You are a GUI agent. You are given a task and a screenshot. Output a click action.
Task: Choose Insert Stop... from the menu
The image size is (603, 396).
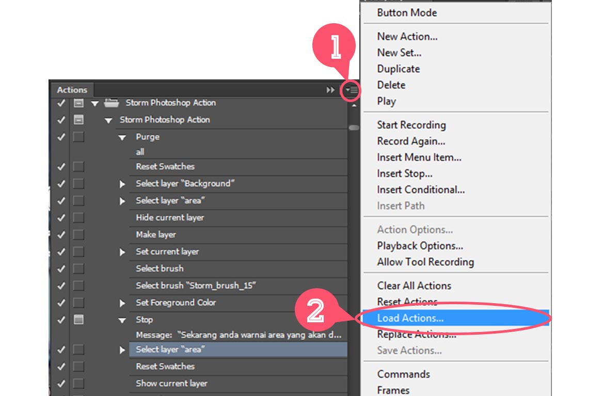(405, 174)
